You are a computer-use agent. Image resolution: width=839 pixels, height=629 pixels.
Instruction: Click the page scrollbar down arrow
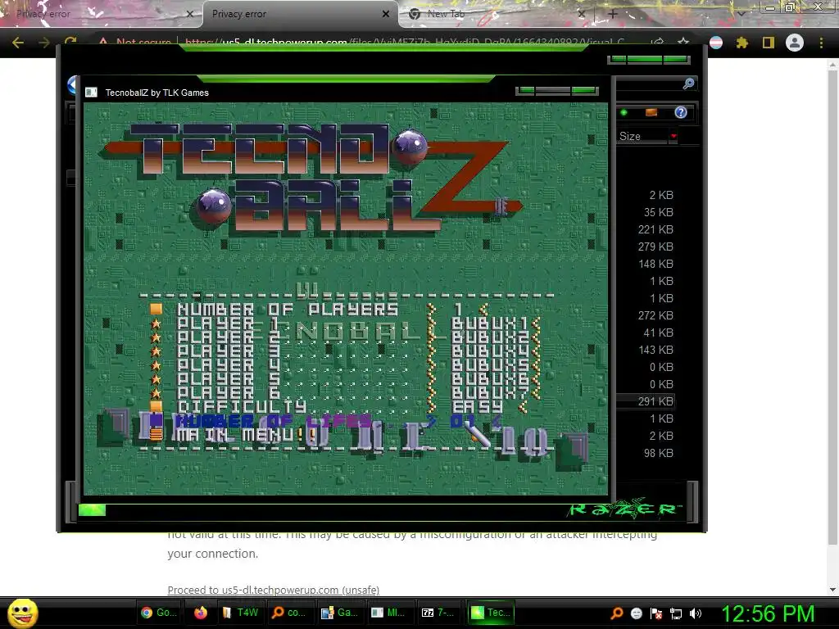point(832,590)
